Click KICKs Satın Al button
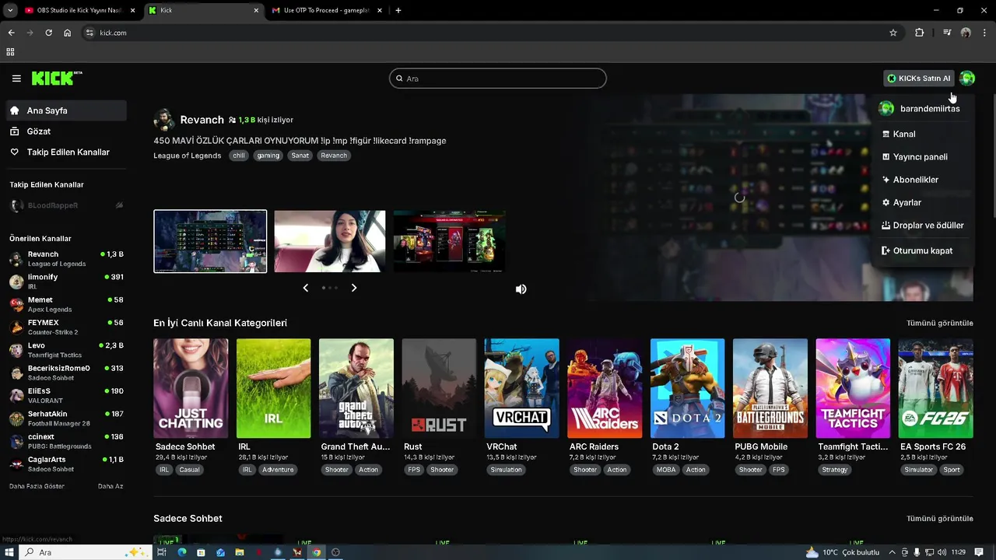 coord(918,79)
